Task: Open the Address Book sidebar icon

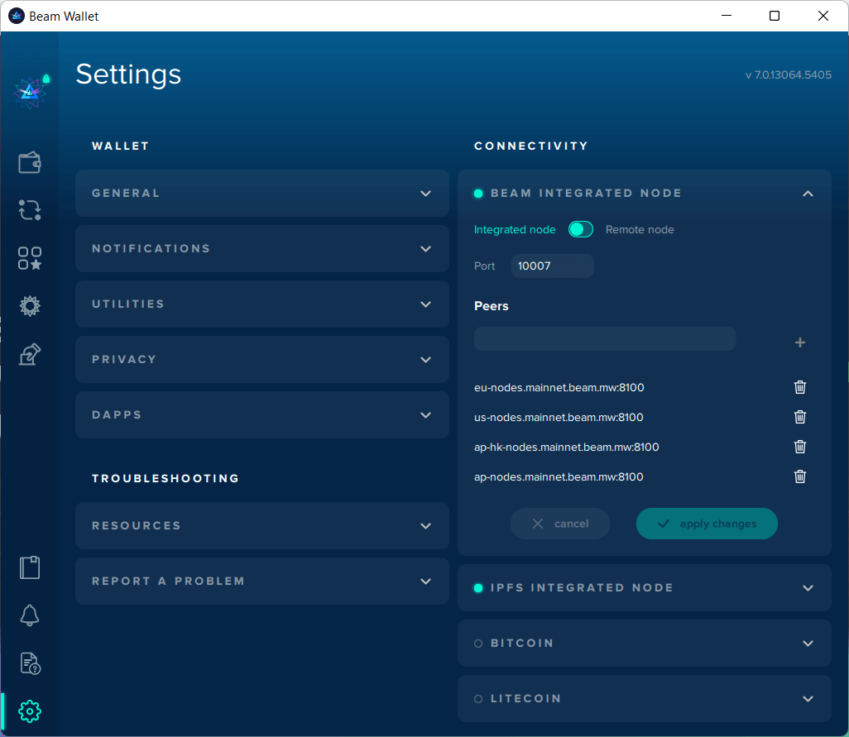Action: [x=30, y=567]
